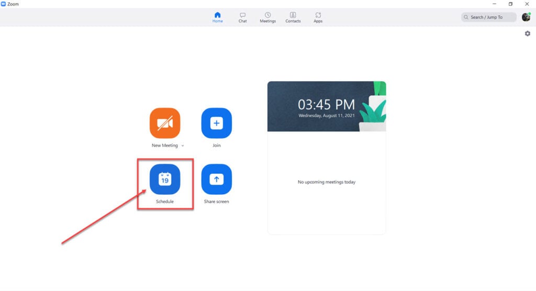Open the Contacts tab

click(293, 17)
